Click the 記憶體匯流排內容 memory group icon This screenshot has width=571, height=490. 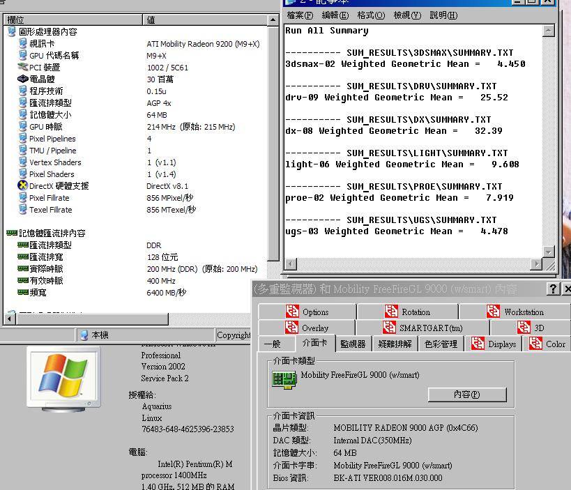12,233
